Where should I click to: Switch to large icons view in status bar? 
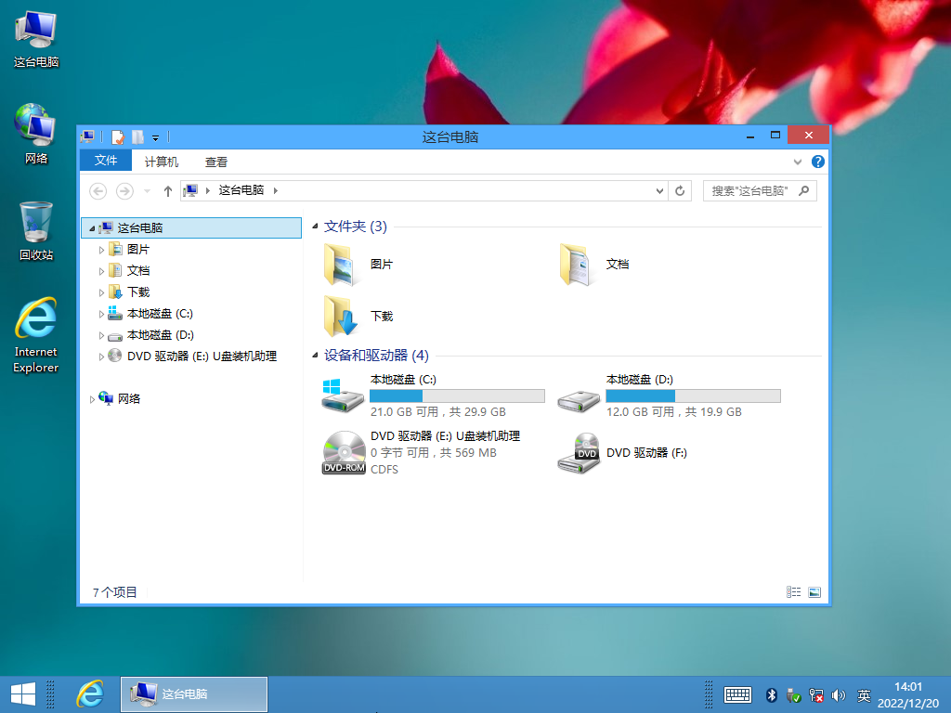click(x=814, y=591)
